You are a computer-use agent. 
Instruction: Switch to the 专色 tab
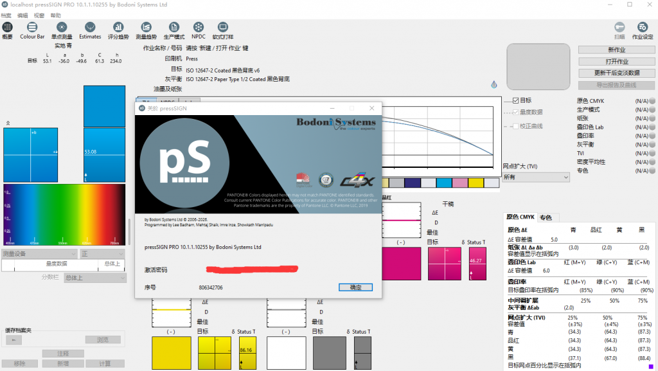click(546, 217)
